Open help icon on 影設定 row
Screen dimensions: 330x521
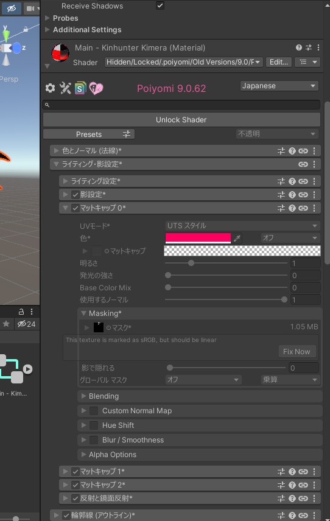click(x=292, y=195)
